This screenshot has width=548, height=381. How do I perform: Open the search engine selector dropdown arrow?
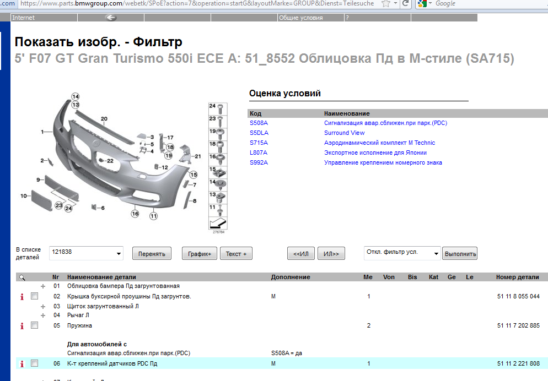[430, 3]
